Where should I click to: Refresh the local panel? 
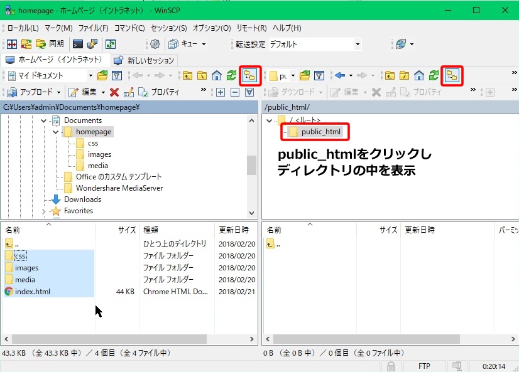point(231,76)
